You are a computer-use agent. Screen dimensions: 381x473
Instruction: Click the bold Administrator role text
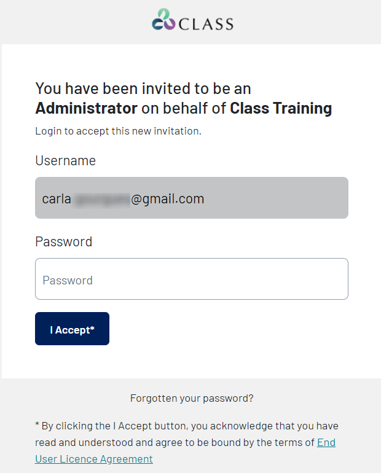click(87, 108)
